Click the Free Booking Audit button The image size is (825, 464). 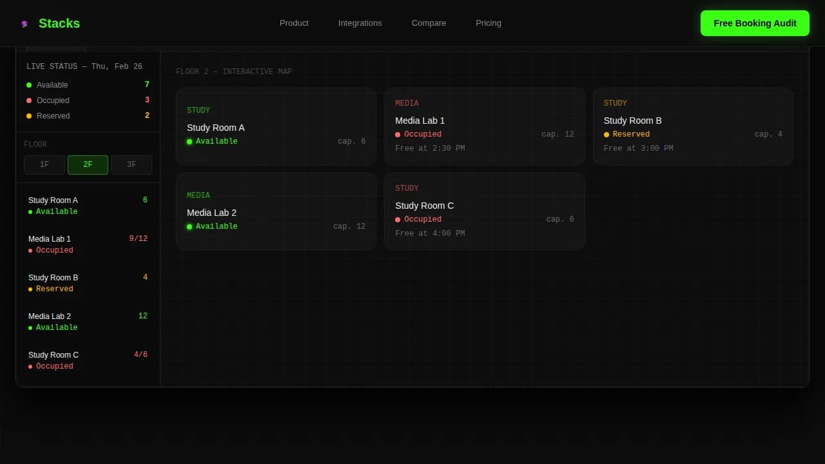click(x=755, y=23)
